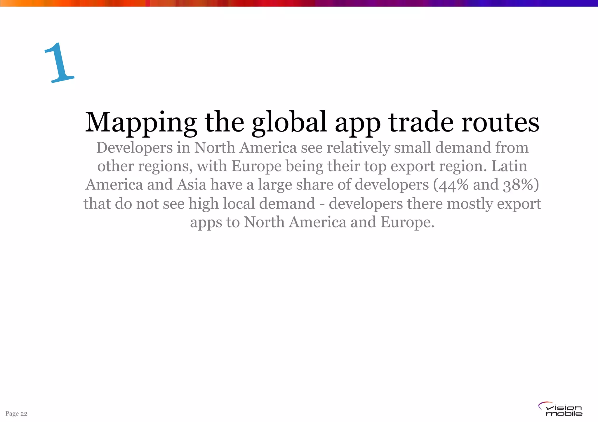
Task: Click the large blue number 1
Action: [59, 63]
